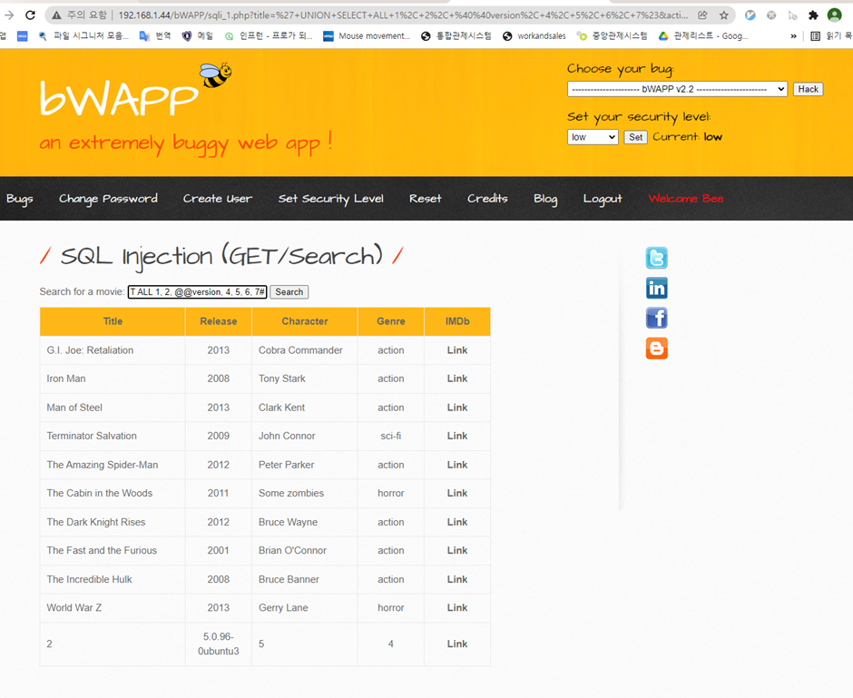Expand the security level dropdown
853x698 pixels.
pyautogui.click(x=593, y=137)
